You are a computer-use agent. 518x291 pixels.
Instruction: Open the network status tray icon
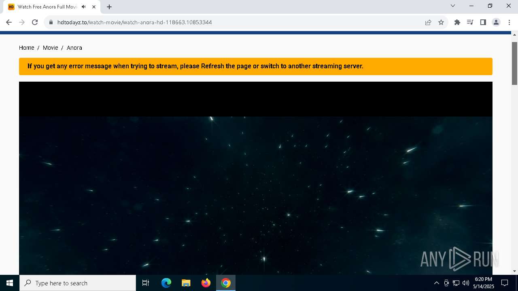coord(456,283)
